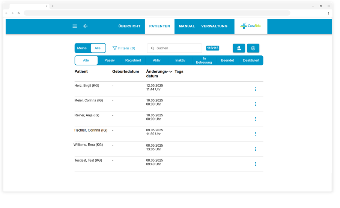Click the Tags column header
Image resolution: width=340 pixels, height=208 pixels.
pyautogui.click(x=179, y=71)
